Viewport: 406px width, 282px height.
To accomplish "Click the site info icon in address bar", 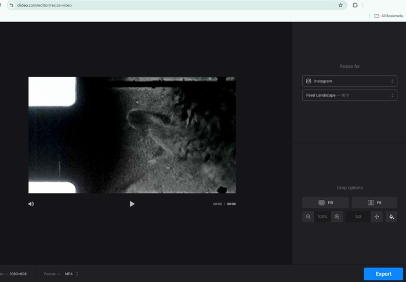I will click(x=12, y=5).
